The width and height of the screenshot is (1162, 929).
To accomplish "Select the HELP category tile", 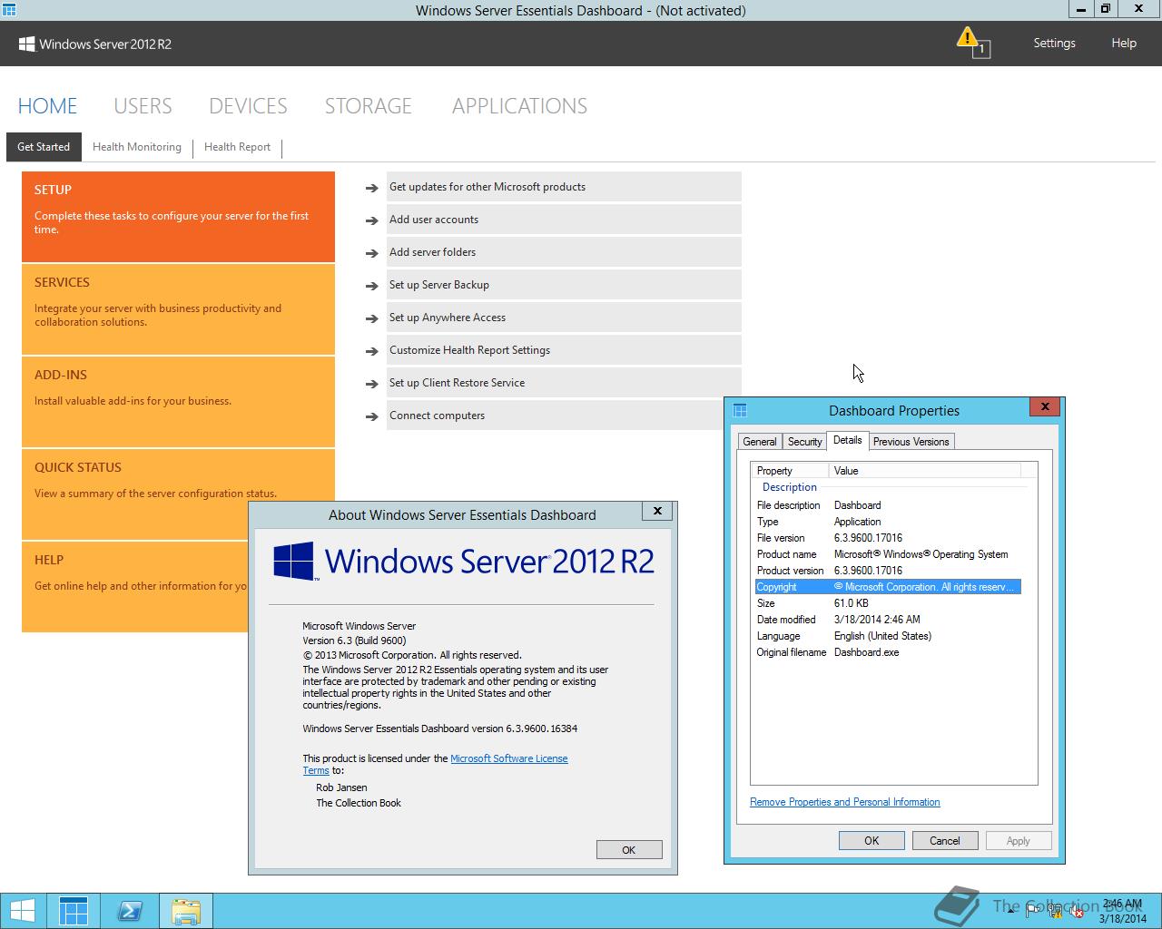I will pyautogui.click(x=134, y=587).
